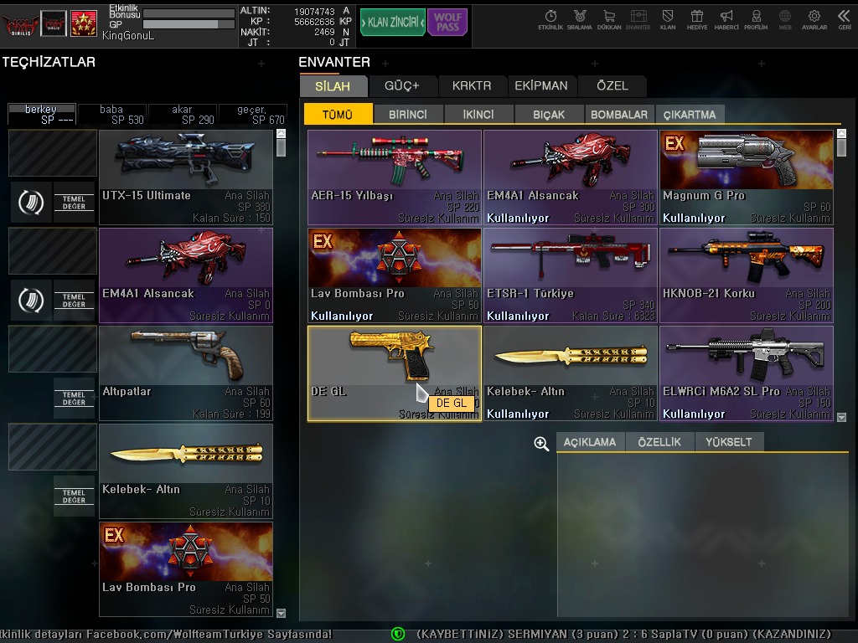The height and width of the screenshot is (643, 858).
Task: Select the BOMBALAR weapon filter tab
Action: point(619,114)
